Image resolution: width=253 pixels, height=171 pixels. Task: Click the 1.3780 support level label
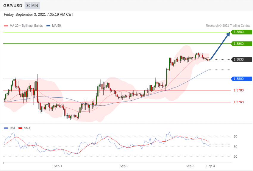click(x=239, y=90)
